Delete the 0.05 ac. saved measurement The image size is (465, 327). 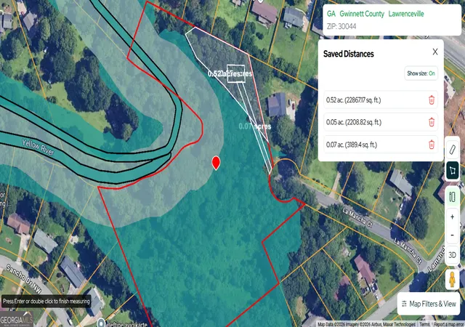point(432,122)
